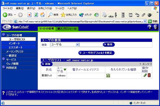Click the Print printer icon
The width and height of the screenshot is (160, 106).
(x=105, y=15)
